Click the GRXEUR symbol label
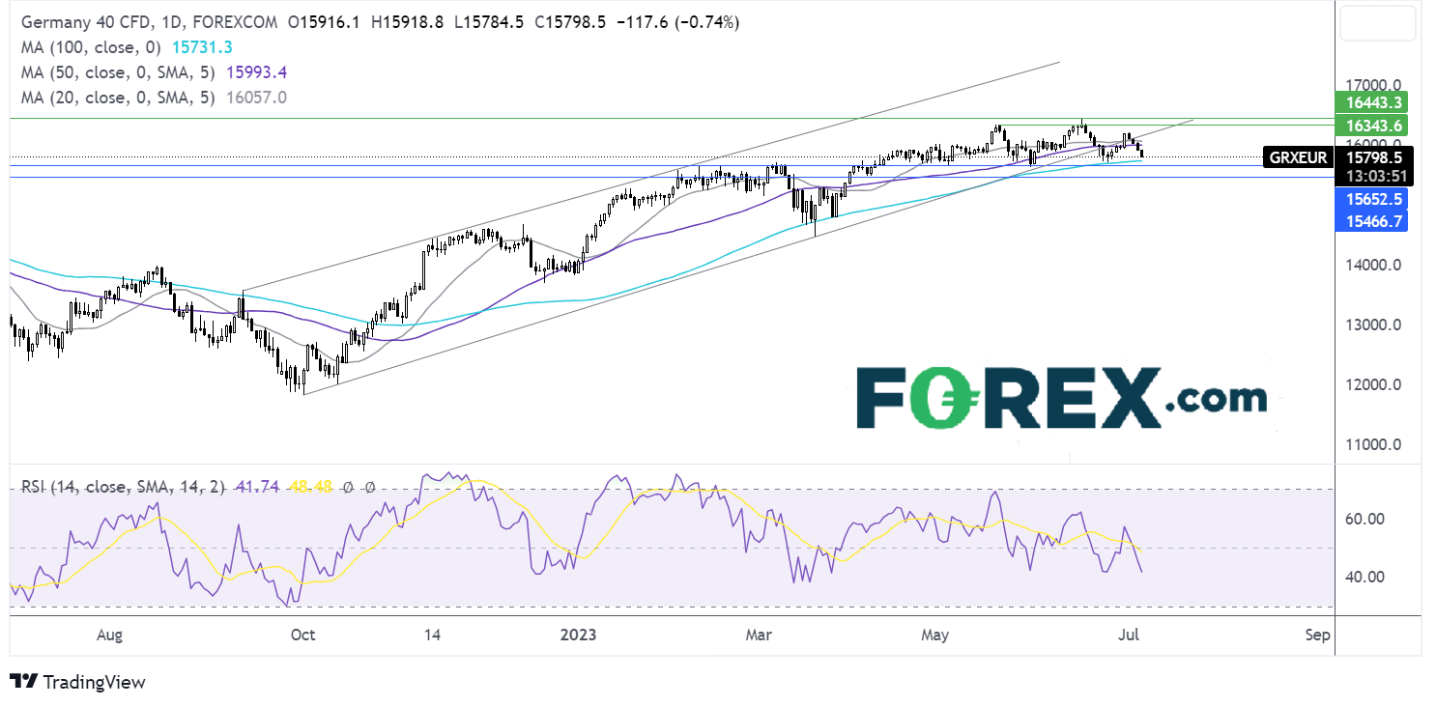Image resolution: width=1436 pixels, height=707 pixels. click(1298, 156)
